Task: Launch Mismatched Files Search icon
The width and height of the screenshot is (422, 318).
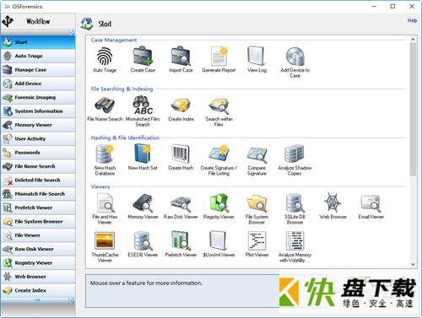Action: (x=143, y=105)
